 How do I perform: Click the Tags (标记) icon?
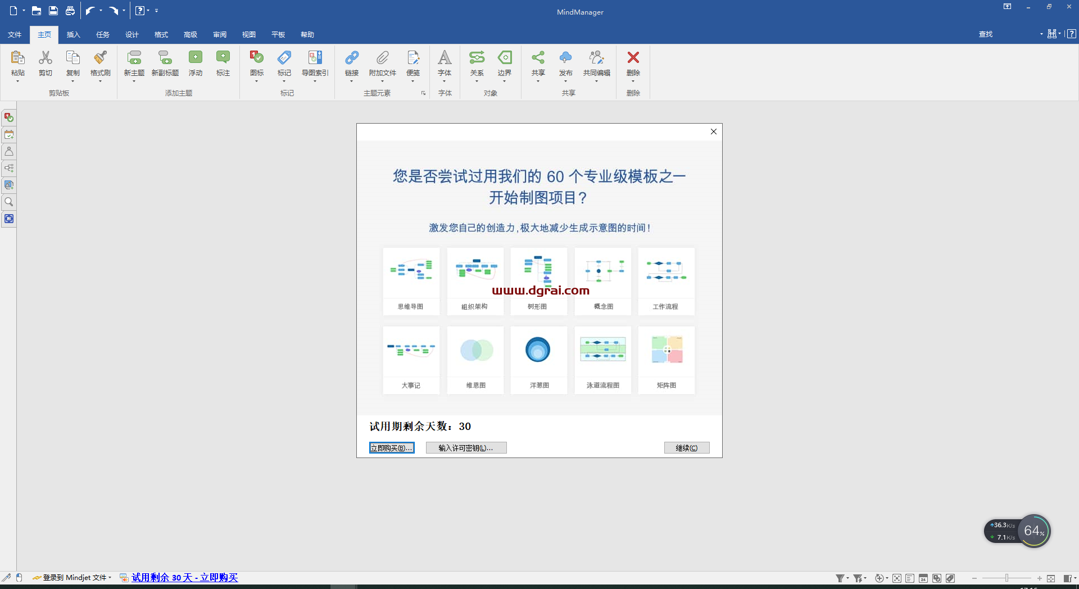(284, 57)
